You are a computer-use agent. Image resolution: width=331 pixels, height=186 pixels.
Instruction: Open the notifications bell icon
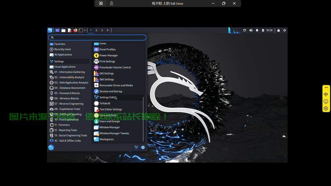[x=257, y=31]
